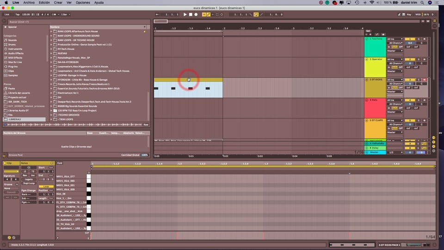Click the Inv button in Notes

point(32,175)
